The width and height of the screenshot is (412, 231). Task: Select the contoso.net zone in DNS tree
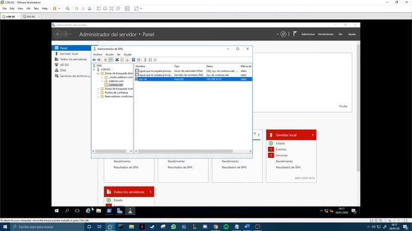point(116,85)
